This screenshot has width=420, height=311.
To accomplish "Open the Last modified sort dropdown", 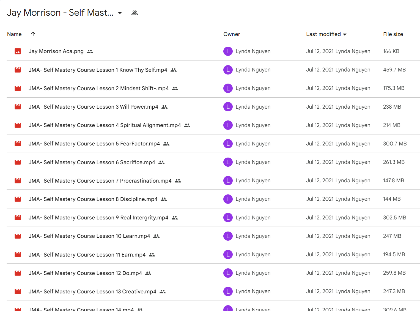I will pyautogui.click(x=326, y=34).
